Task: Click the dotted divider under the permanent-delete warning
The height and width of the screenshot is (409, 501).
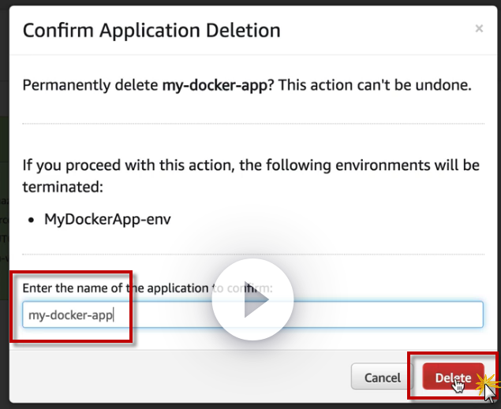Action: (x=252, y=124)
